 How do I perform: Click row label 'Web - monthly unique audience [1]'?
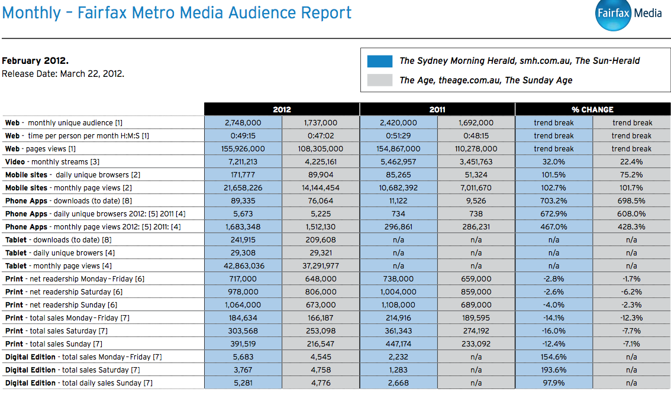coord(64,122)
